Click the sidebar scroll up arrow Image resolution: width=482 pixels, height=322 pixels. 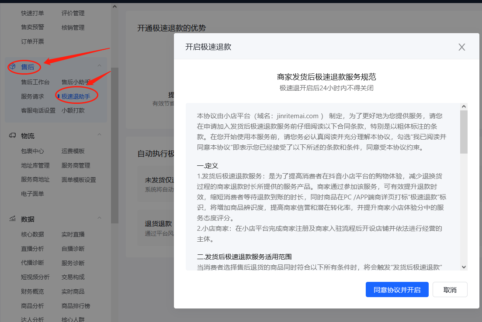(x=114, y=7)
